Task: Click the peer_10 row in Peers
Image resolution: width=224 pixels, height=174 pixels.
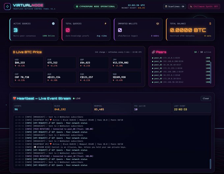Action: click(x=181, y=82)
